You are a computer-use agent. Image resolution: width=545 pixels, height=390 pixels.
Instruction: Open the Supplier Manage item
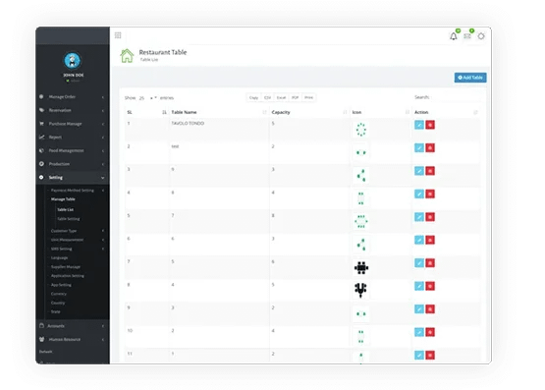66,266
